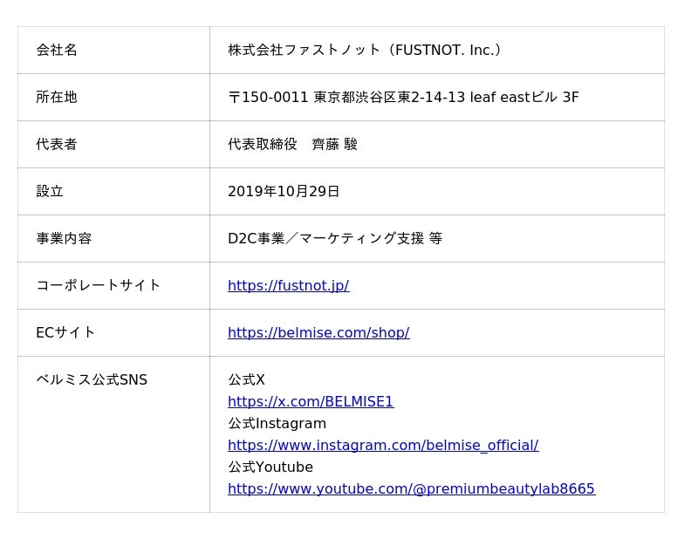The width and height of the screenshot is (698, 539).
Task: Open the YouTube @premiumbeautylab8665 link
Action: [x=411, y=488]
